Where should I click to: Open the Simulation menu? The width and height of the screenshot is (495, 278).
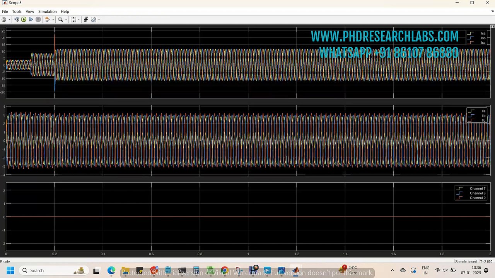(x=48, y=12)
